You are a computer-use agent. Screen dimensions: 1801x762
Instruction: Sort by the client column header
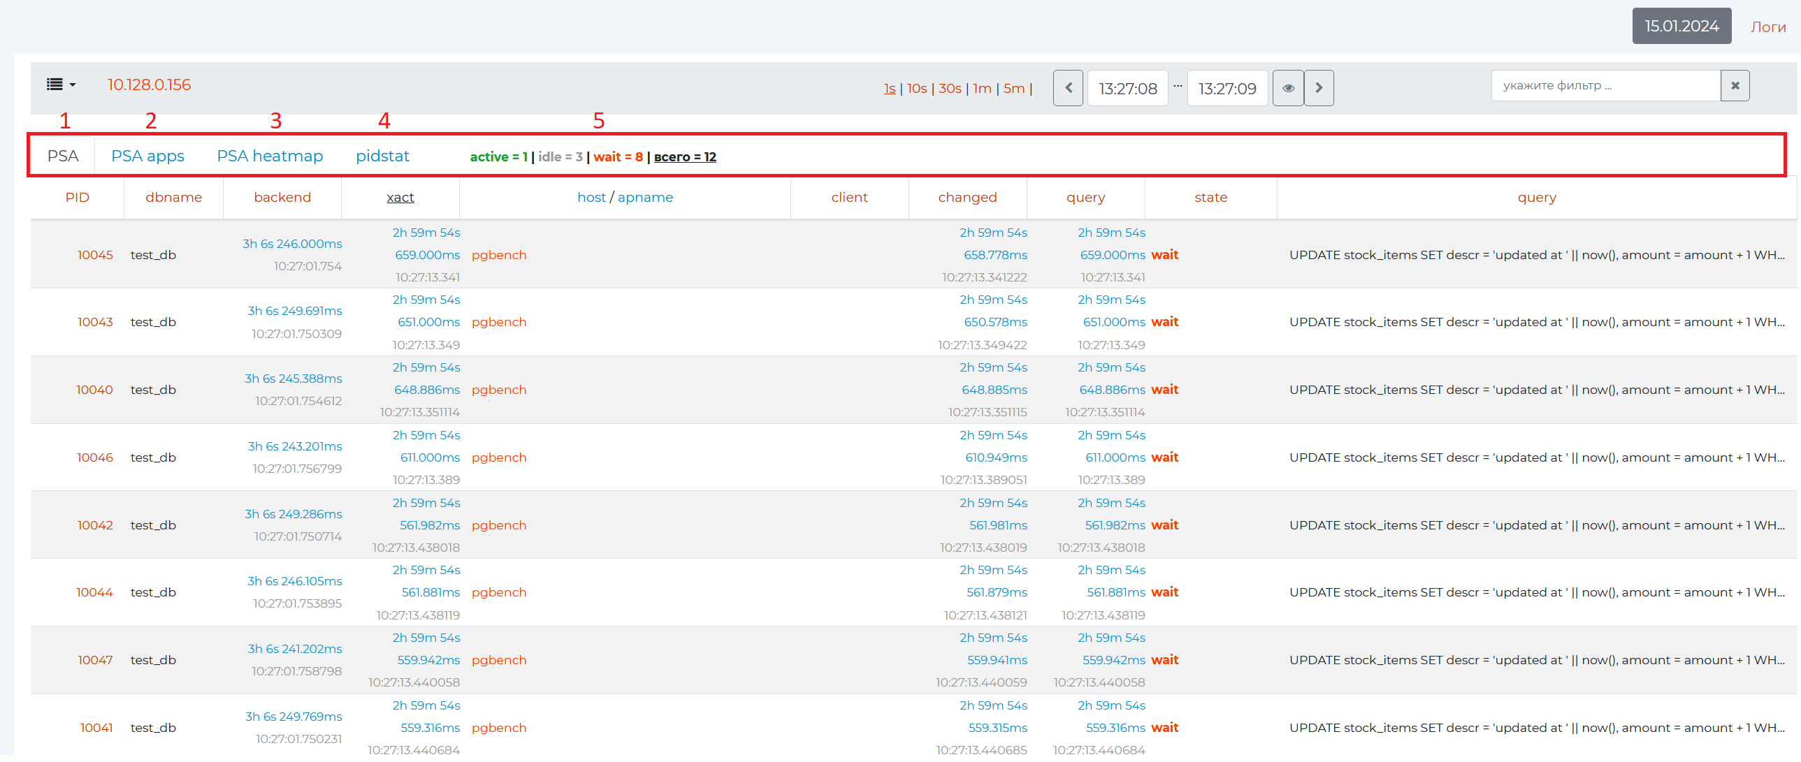[x=849, y=197]
